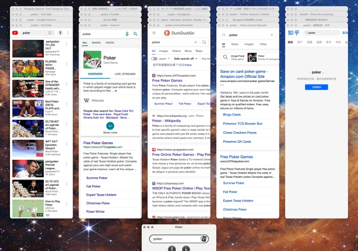The width and height of the screenshot is (358, 251).
Task: Open Christmas Poker link in Bing results
Action: coord(98,203)
